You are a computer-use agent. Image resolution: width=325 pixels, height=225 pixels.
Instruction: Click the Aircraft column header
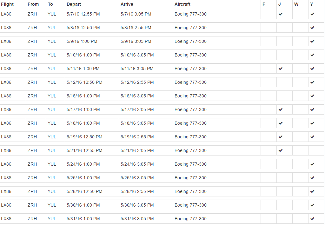click(x=182, y=4)
